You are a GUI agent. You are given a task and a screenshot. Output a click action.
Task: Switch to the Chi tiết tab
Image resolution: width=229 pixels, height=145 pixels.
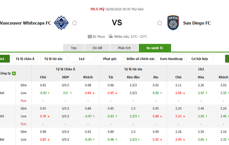point(97,48)
